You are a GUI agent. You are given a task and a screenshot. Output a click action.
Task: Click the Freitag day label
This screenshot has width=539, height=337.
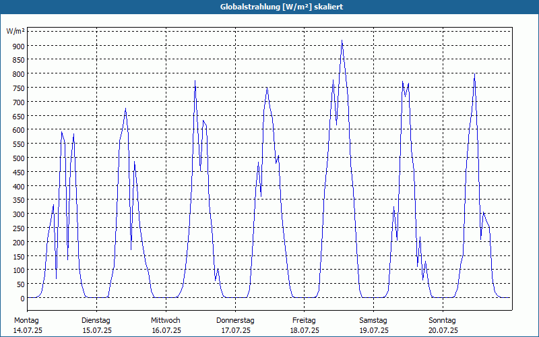coord(305,321)
